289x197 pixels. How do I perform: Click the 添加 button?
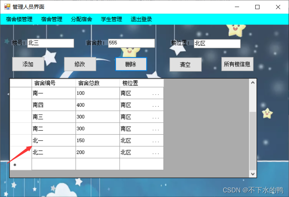click(28, 64)
